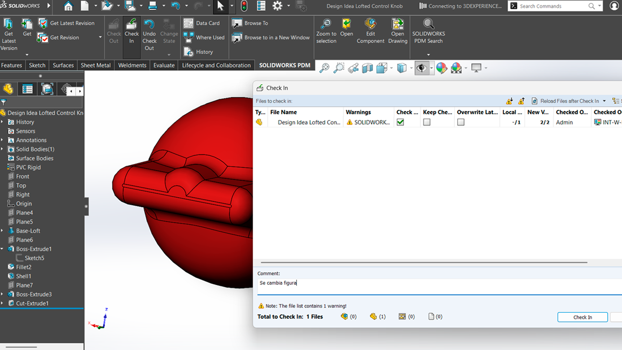Click the Rebuild traffic light icon
The width and height of the screenshot is (622, 350).
pyautogui.click(x=244, y=6)
